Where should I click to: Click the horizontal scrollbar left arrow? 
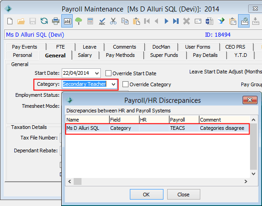tap(70, 182)
